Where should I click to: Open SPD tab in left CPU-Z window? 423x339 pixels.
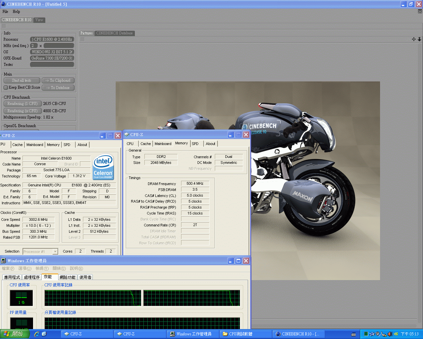[x=67, y=145]
